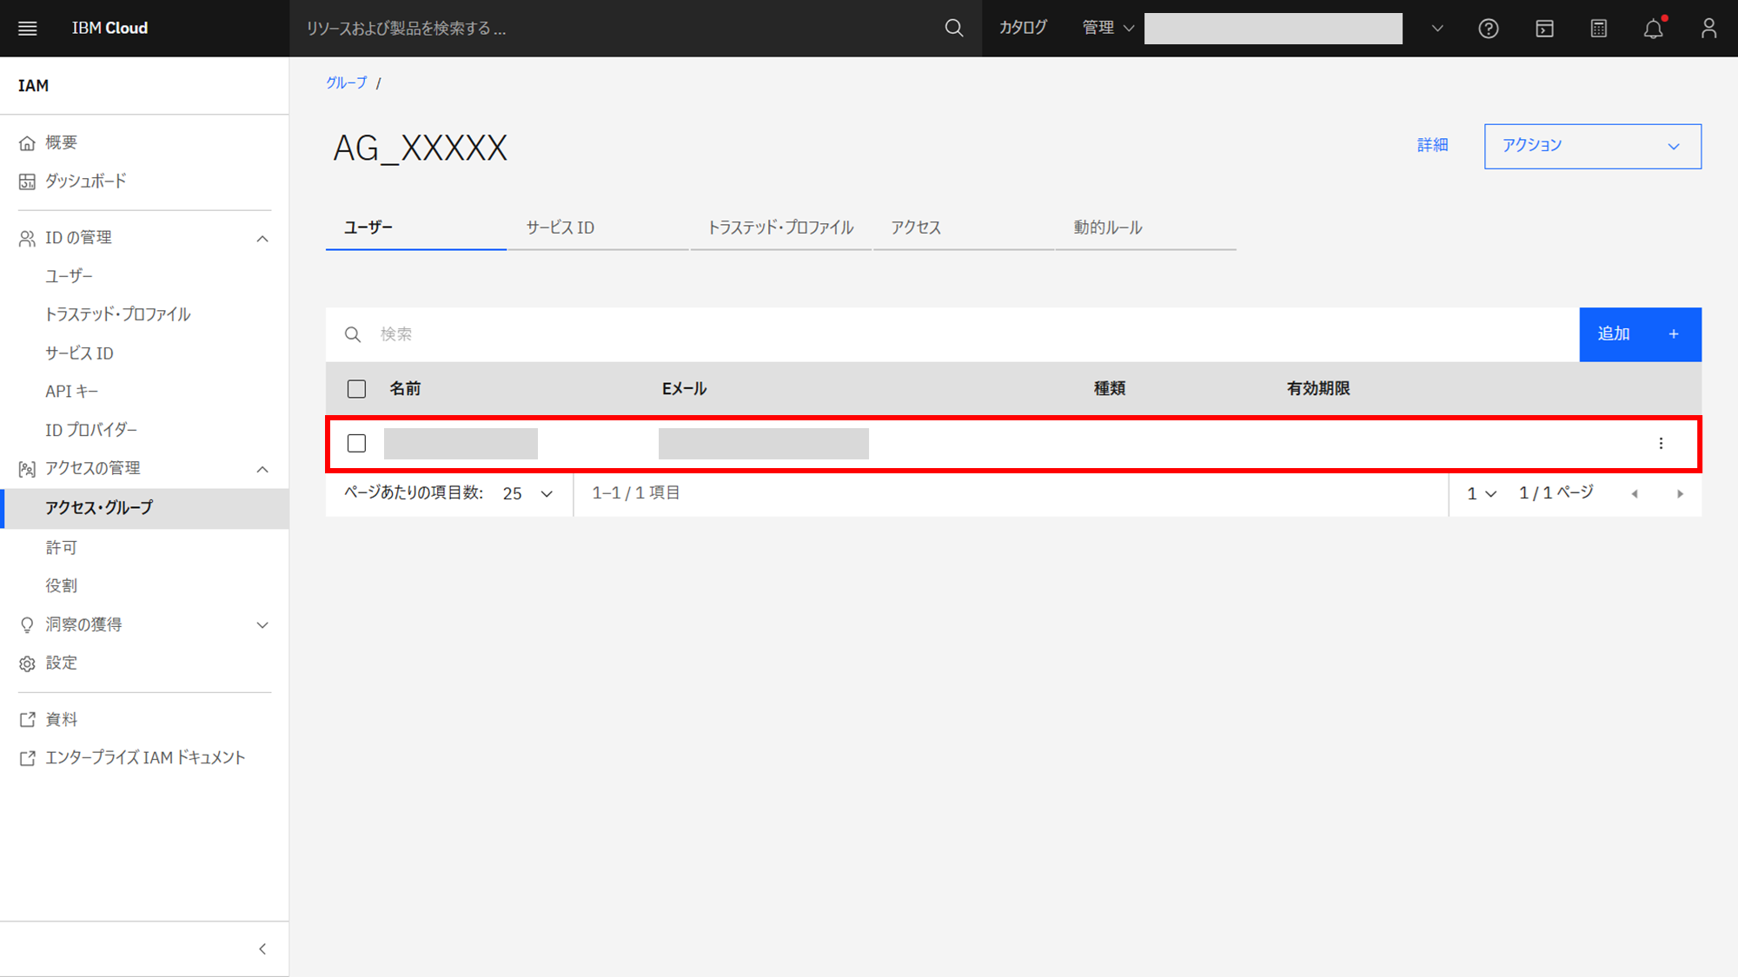Viewport: 1738px width, 977px height.
Task: Launch the IBM Cloud Shell icon
Action: pyautogui.click(x=1544, y=29)
